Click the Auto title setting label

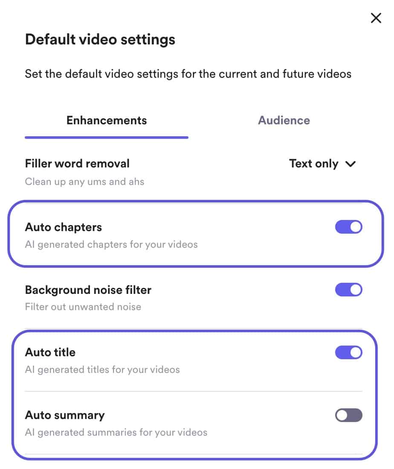50,352
